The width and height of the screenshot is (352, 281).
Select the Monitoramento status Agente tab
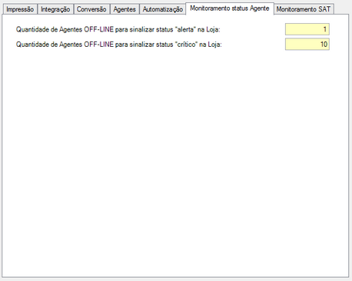(230, 8)
